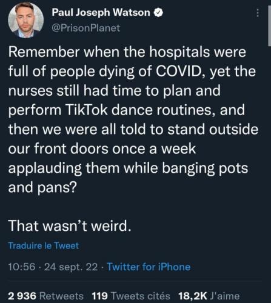
Task: Click the word TikTok in the tweet
Action: point(86,110)
